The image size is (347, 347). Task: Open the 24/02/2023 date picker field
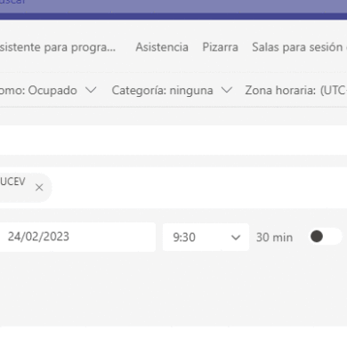pos(77,237)
